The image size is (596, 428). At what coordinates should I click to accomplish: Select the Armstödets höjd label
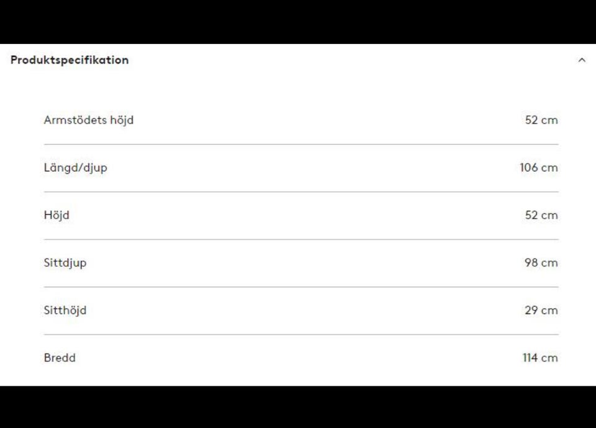coord(89,120)
